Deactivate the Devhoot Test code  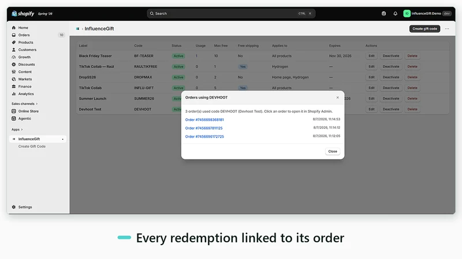click(x=391, y=109)
